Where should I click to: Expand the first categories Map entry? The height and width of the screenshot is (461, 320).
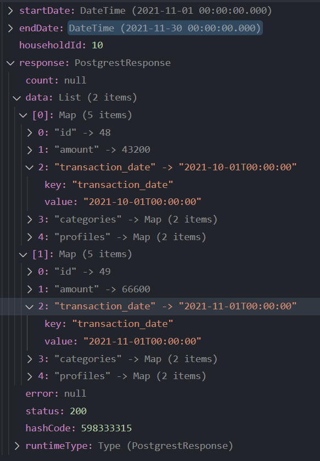click(x=31, y=219)
